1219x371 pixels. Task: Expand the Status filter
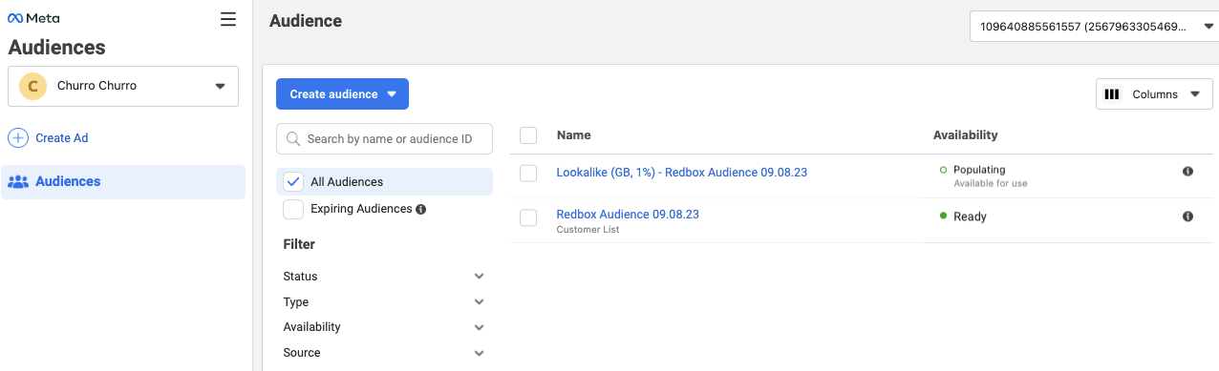(x=384, y=277)
